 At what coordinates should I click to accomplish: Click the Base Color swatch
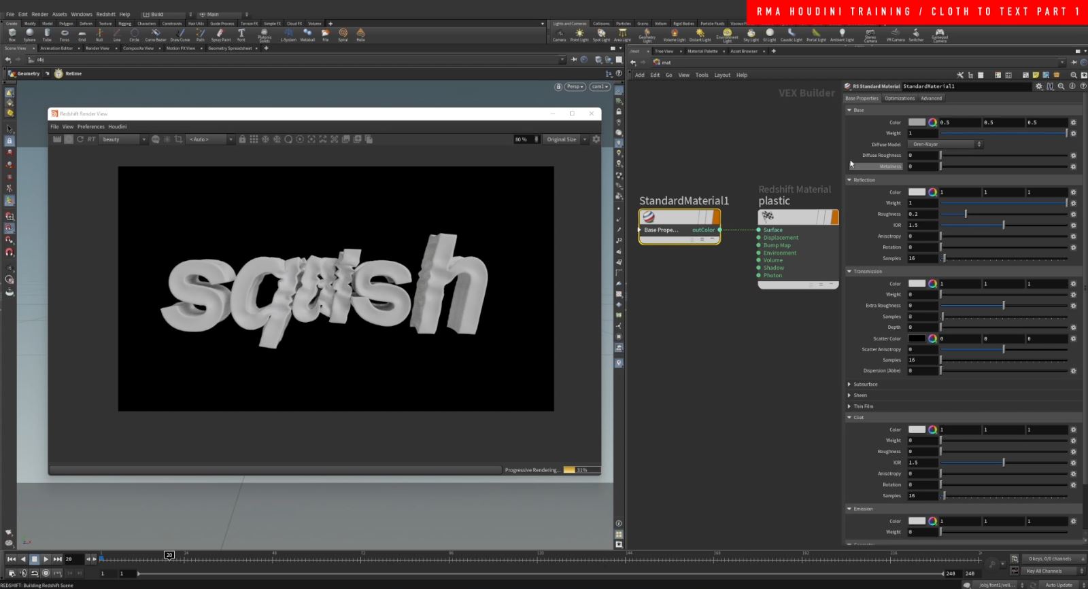click(917, 122)
